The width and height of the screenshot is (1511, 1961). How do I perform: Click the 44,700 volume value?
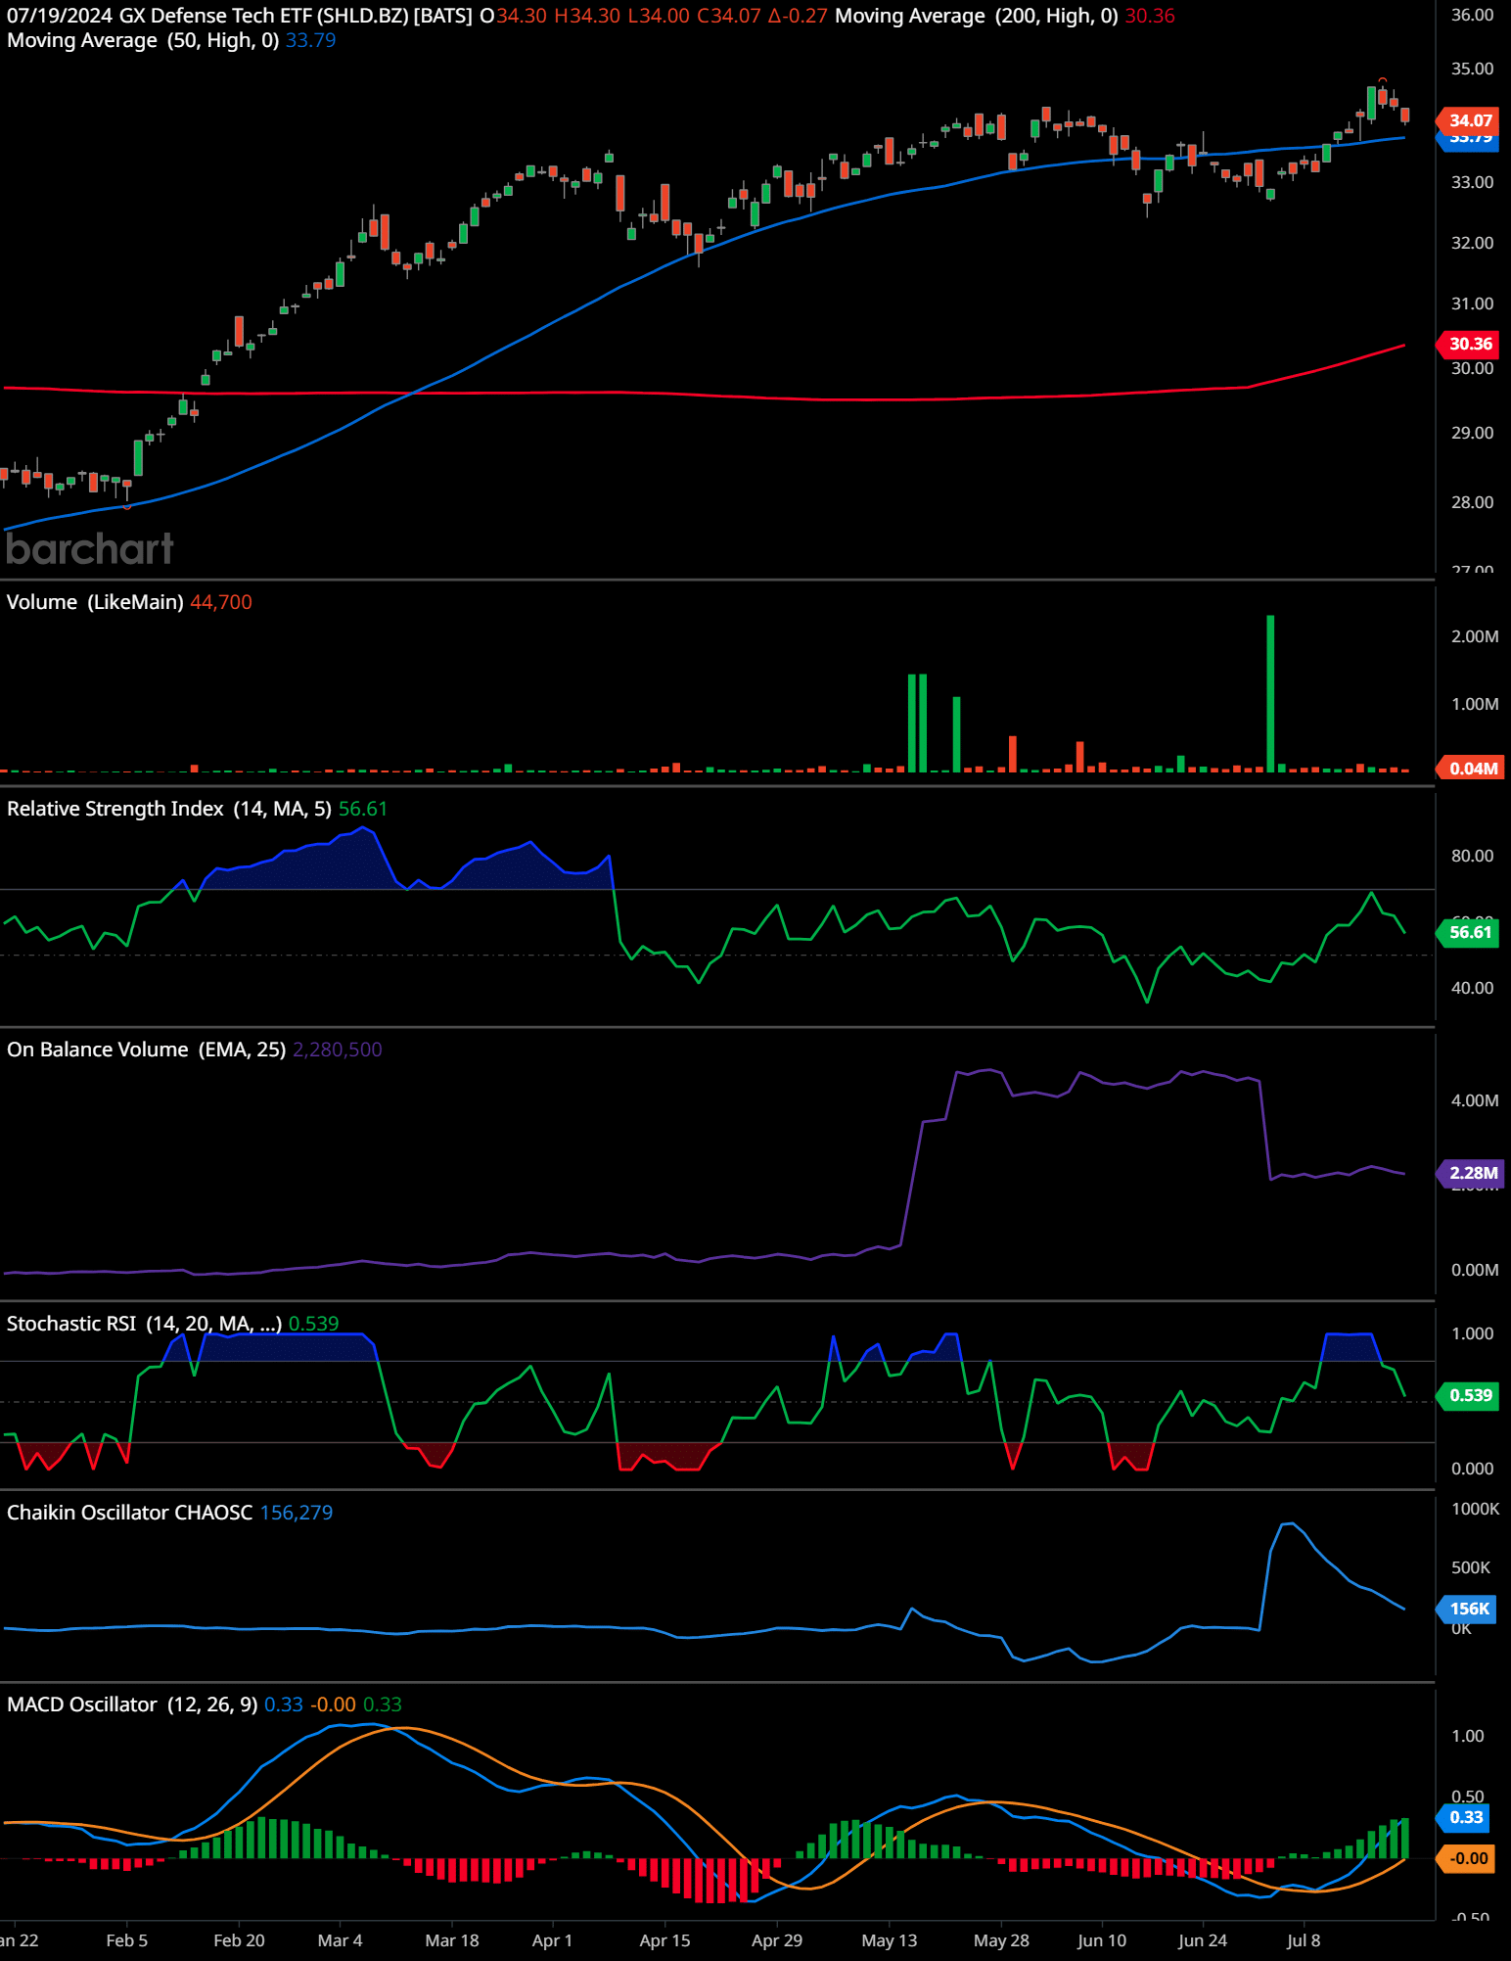(x=221, y=602)
